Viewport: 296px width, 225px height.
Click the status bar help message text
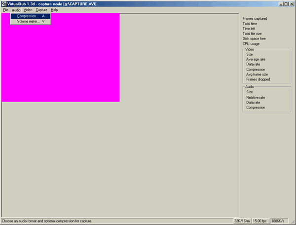(47, 221)
